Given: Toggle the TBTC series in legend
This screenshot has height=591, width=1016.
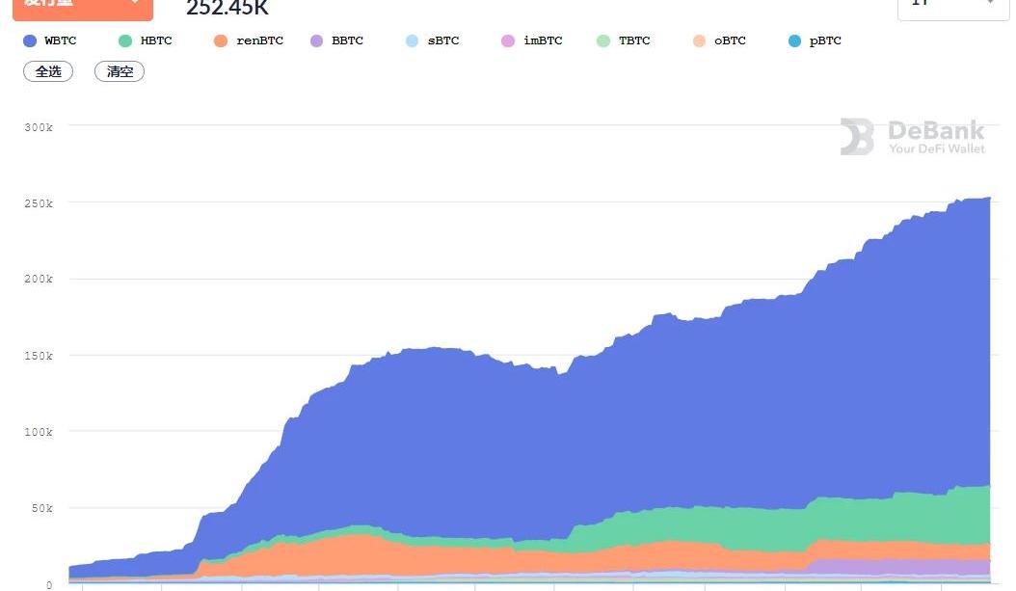Looking at the screenshot, I should [x=624, y=41].
